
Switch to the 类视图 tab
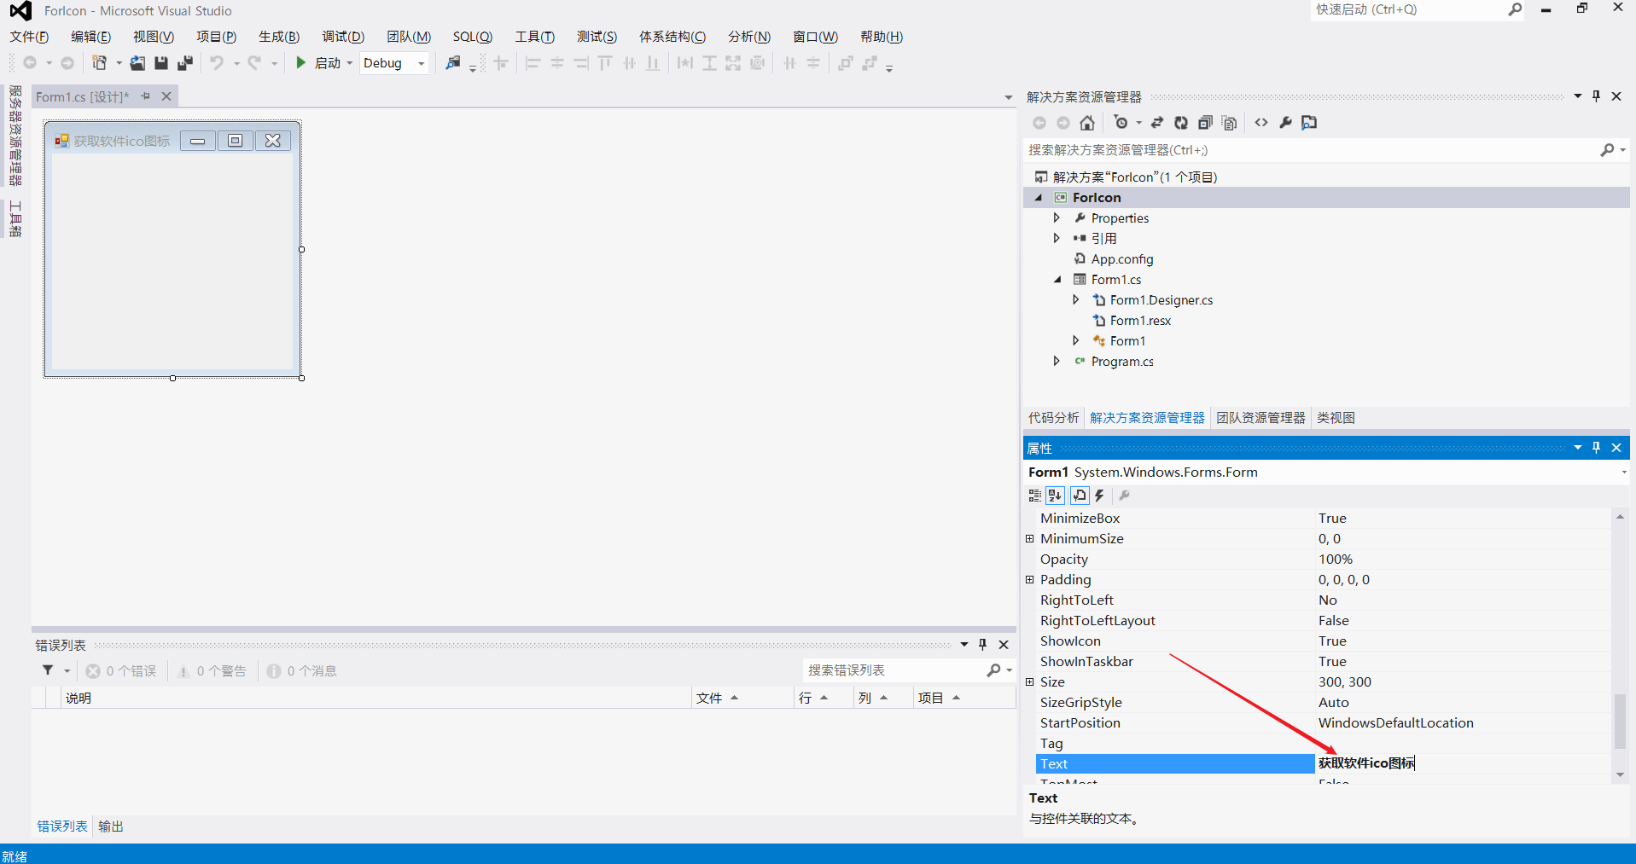point(1336,418)
